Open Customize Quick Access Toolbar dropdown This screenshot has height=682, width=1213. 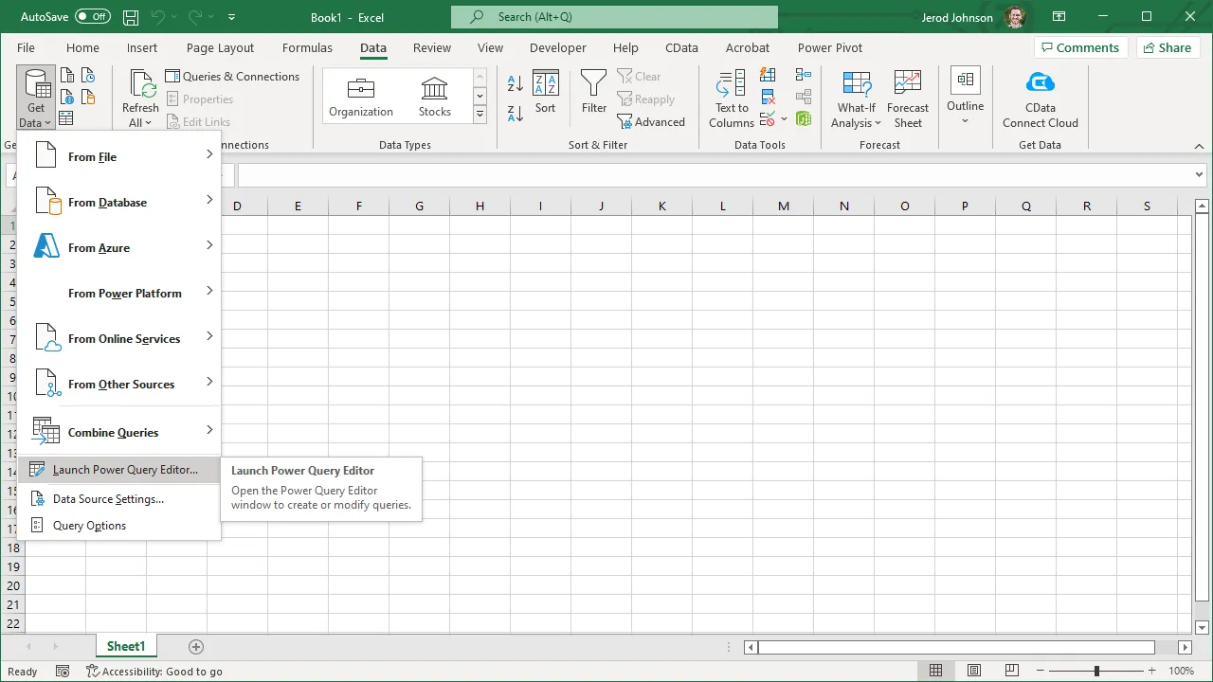(x=232, y=17)
